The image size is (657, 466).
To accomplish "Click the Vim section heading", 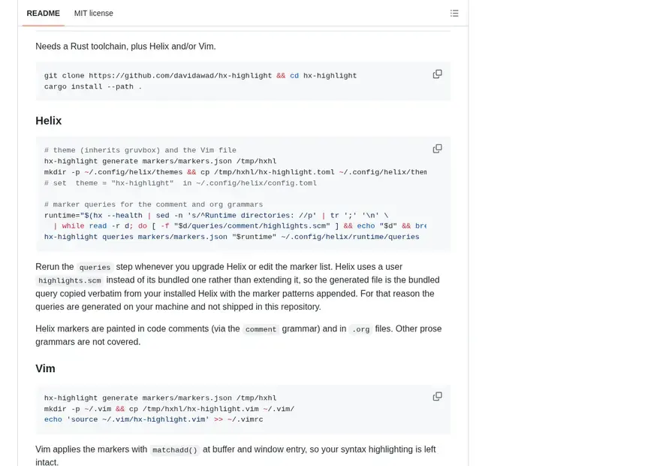I will pyautogui.click(x=45, y=368).
